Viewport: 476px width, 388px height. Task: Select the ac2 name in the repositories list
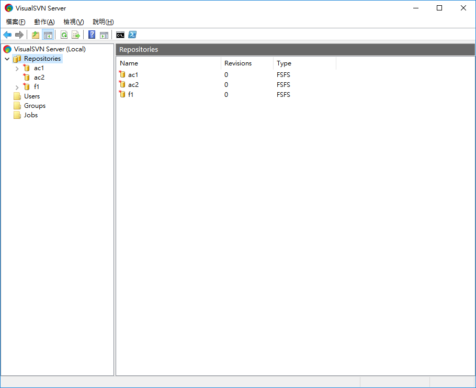click(133, 85)
